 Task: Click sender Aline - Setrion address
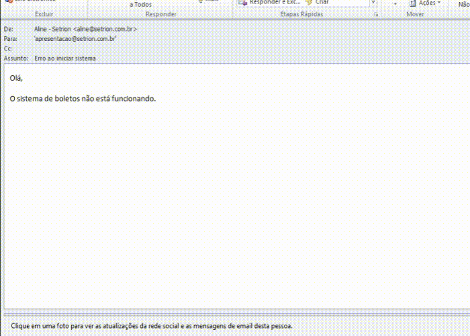tap(86, 29)
